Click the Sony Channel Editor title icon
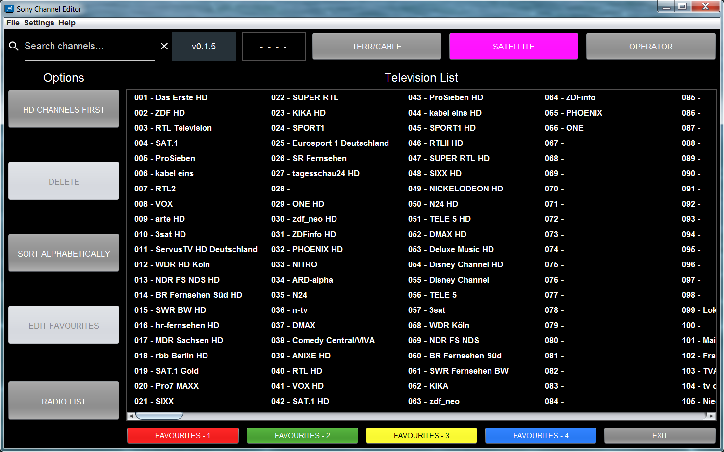Screen dimensions: 724x452 click(x=9, y=9)
